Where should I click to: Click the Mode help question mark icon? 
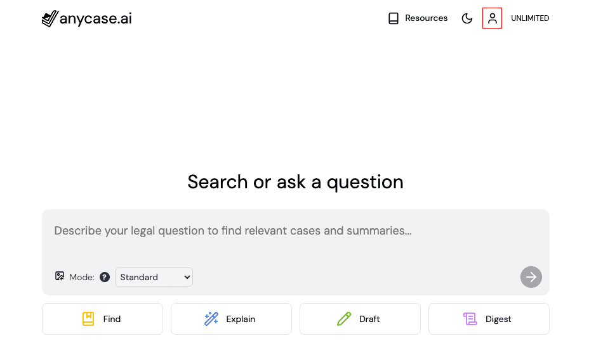[x=105, y=277]
